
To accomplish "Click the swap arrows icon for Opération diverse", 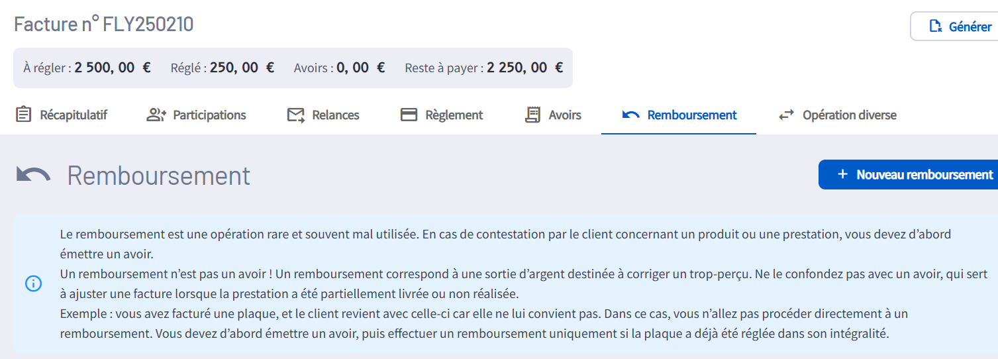I will (x=786, y=115).
